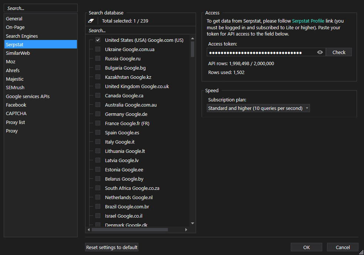Click the settings sidebar Search box
Screen dimensions: 364x255
[41, 8]
